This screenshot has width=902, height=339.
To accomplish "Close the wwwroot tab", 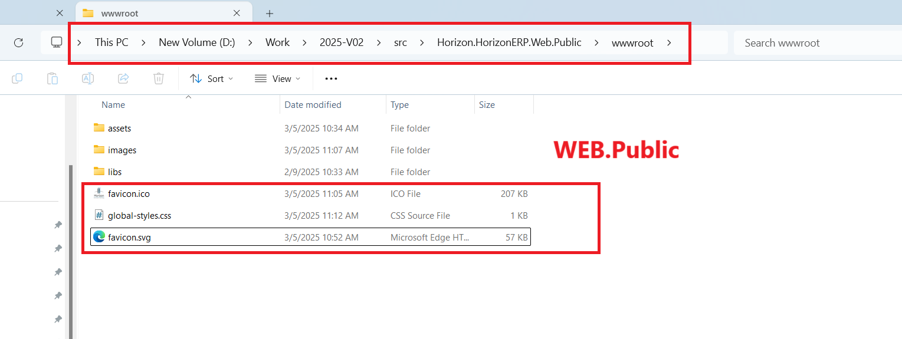I will [237, 13].
